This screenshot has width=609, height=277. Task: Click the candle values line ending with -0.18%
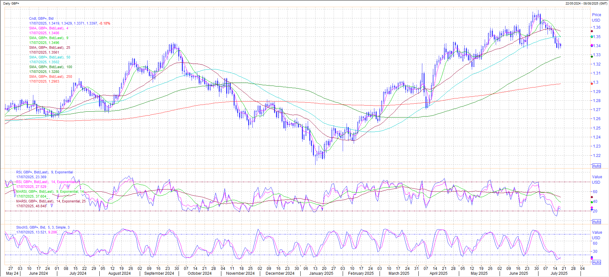coord(70,23)
